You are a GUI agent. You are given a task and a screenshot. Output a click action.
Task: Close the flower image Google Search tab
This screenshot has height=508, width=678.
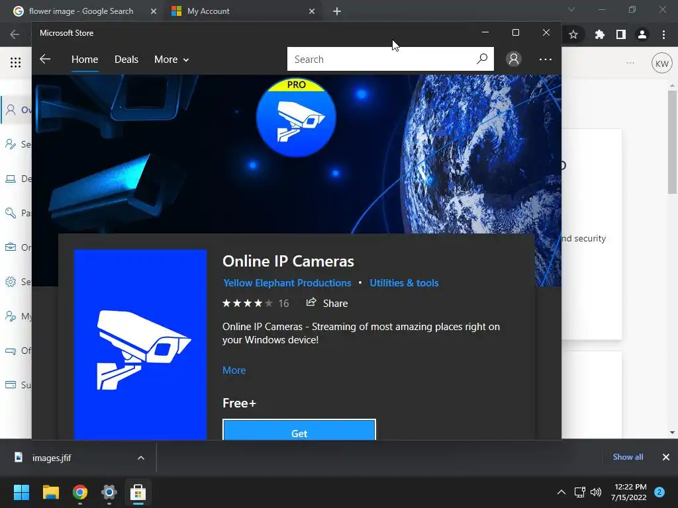coord(154,11)
